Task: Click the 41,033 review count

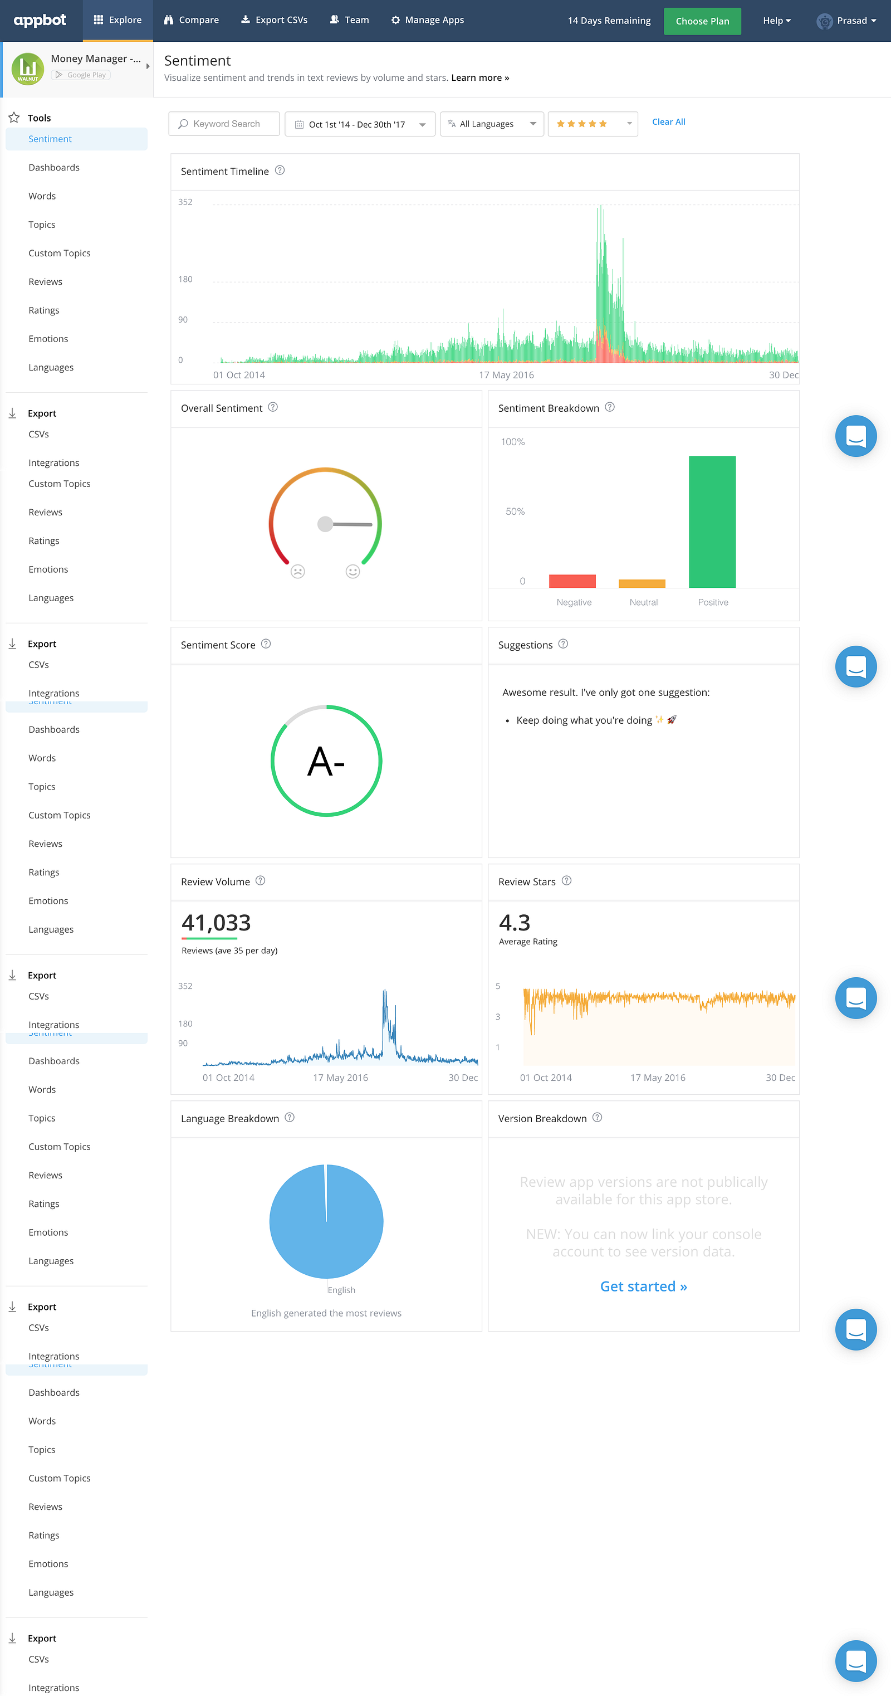Action: click(x=216, y=923)
